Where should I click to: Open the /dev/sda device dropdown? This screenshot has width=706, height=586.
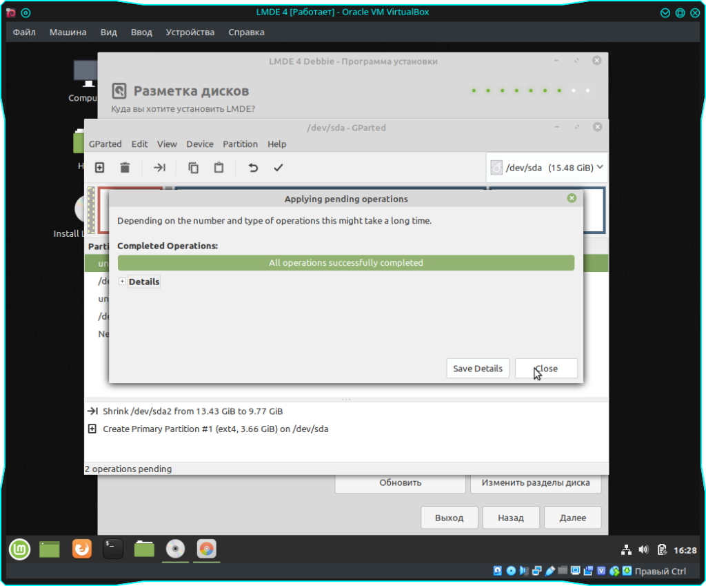[547, 168]
